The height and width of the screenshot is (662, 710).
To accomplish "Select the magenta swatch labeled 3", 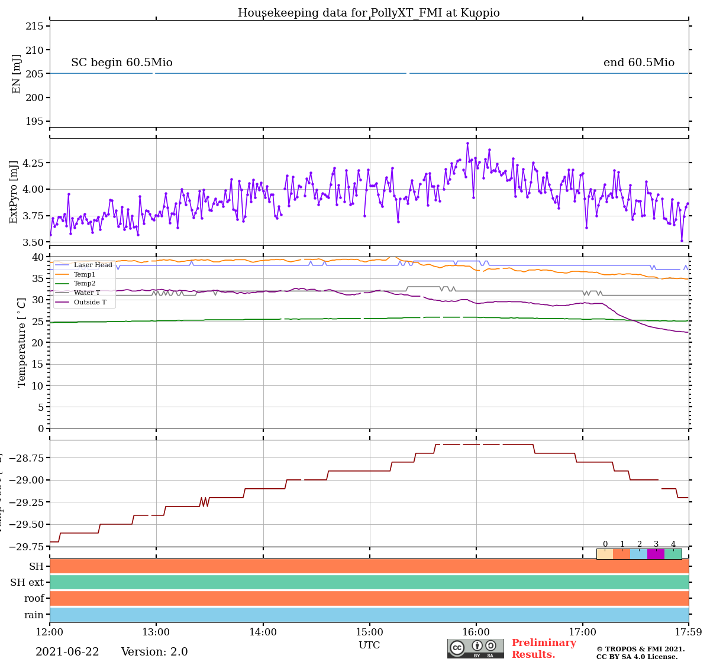I will point(656,554).
